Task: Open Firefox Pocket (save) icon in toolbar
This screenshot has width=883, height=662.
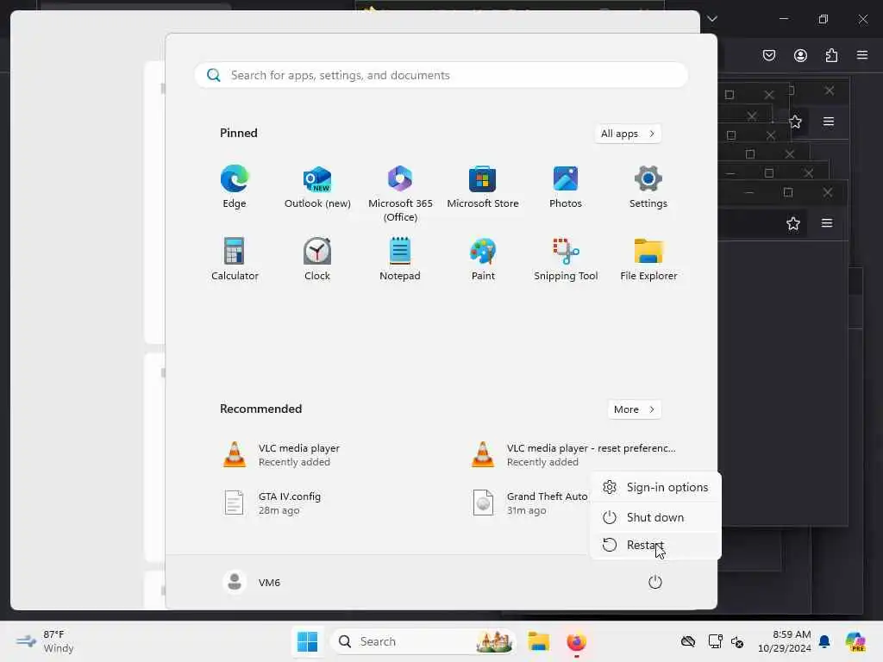Action: pos(769,55)
